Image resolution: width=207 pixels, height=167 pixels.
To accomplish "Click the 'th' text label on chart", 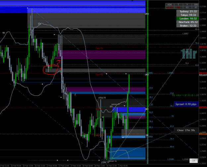I will [x=39, y=24].
